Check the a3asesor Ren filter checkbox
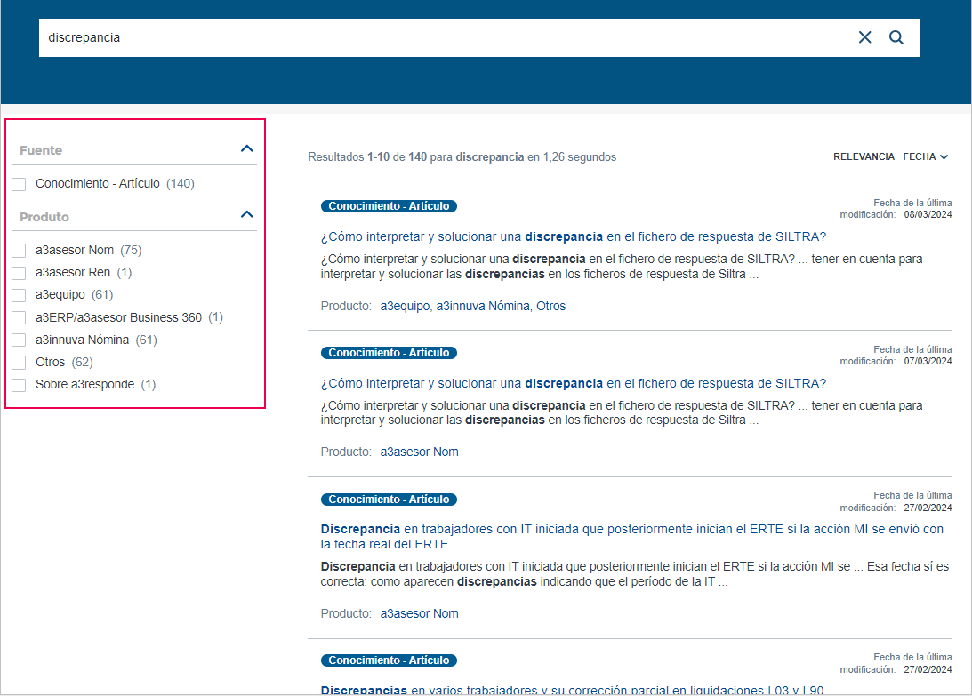The height and width of the screenshot is (696, 972). coord(19,272)
